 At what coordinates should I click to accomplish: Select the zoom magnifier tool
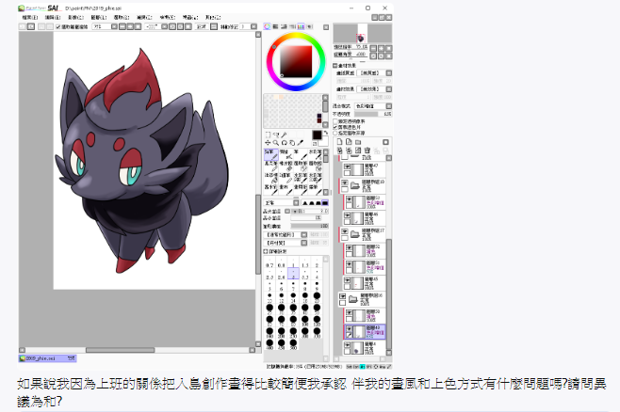tap(276, 143)
